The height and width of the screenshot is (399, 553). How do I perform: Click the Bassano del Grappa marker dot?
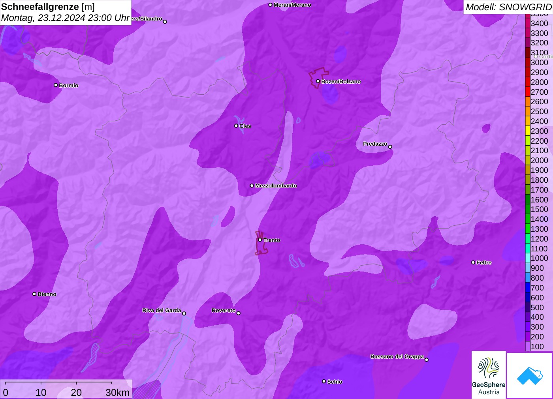click(427, 360)
